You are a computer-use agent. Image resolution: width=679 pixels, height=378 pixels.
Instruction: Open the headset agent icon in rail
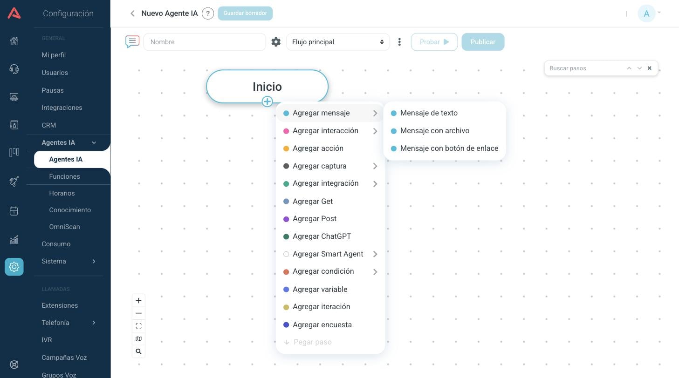(14, 69)
